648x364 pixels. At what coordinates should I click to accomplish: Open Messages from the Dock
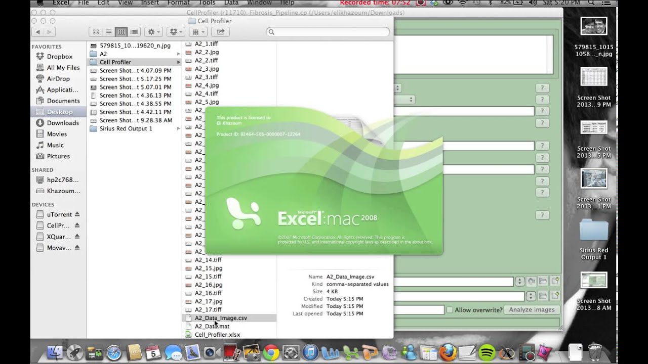173,352
